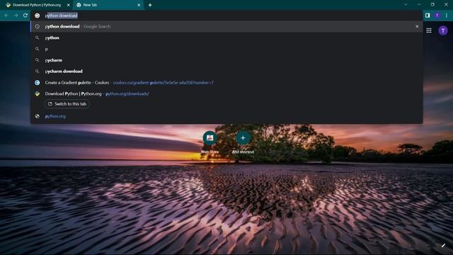Click the search icon beside python
The height and width of the screenshot is (255, 453).
[x=38, y=38]
